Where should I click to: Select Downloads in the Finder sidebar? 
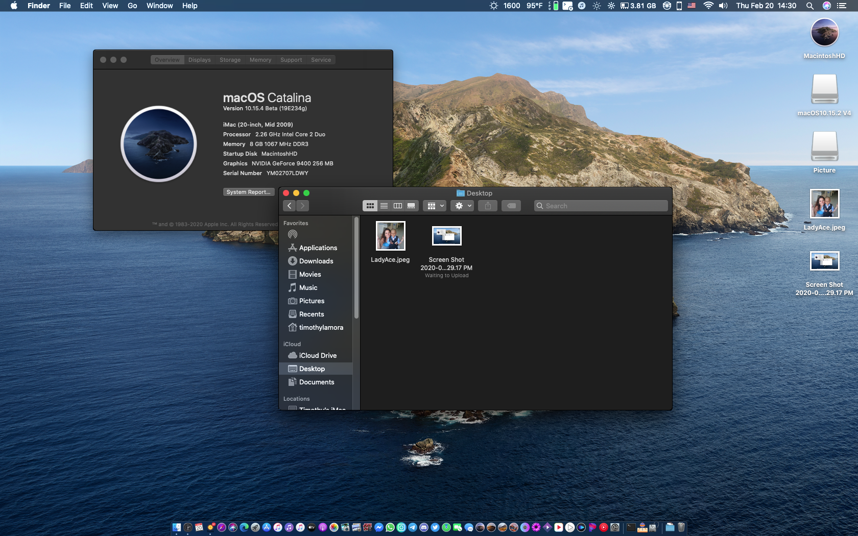pyautogui.click(x=316, y=261)
